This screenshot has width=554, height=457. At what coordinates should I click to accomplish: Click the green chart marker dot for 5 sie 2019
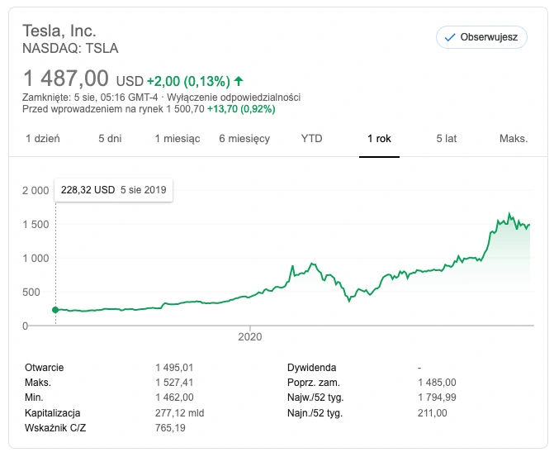click(55, 310)
